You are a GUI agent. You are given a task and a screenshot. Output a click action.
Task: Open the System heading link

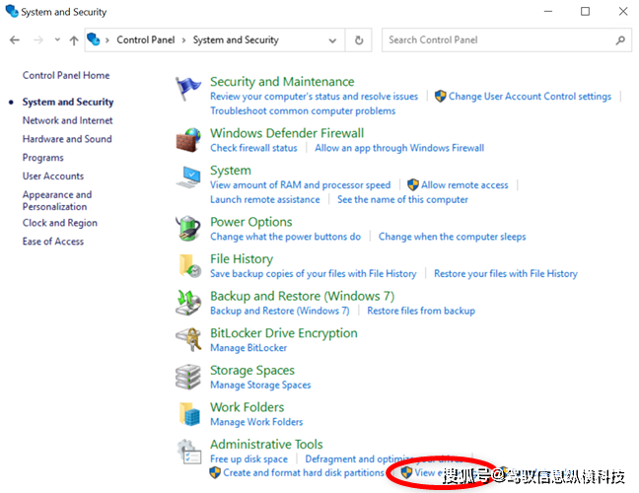[231, 171]
